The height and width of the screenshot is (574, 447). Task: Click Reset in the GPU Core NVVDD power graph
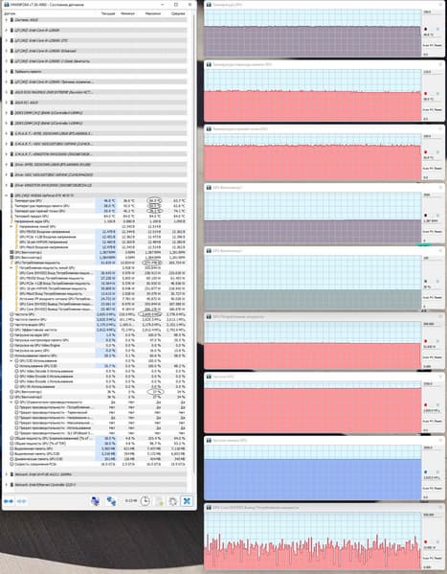(437, 558)
